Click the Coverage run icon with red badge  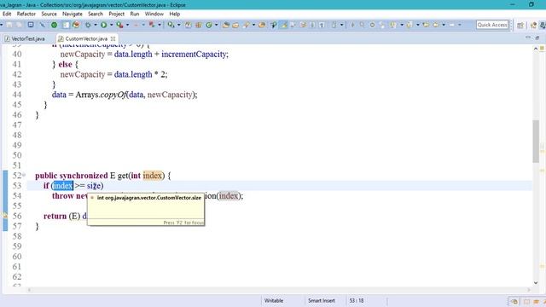click(x=119, y=25)
